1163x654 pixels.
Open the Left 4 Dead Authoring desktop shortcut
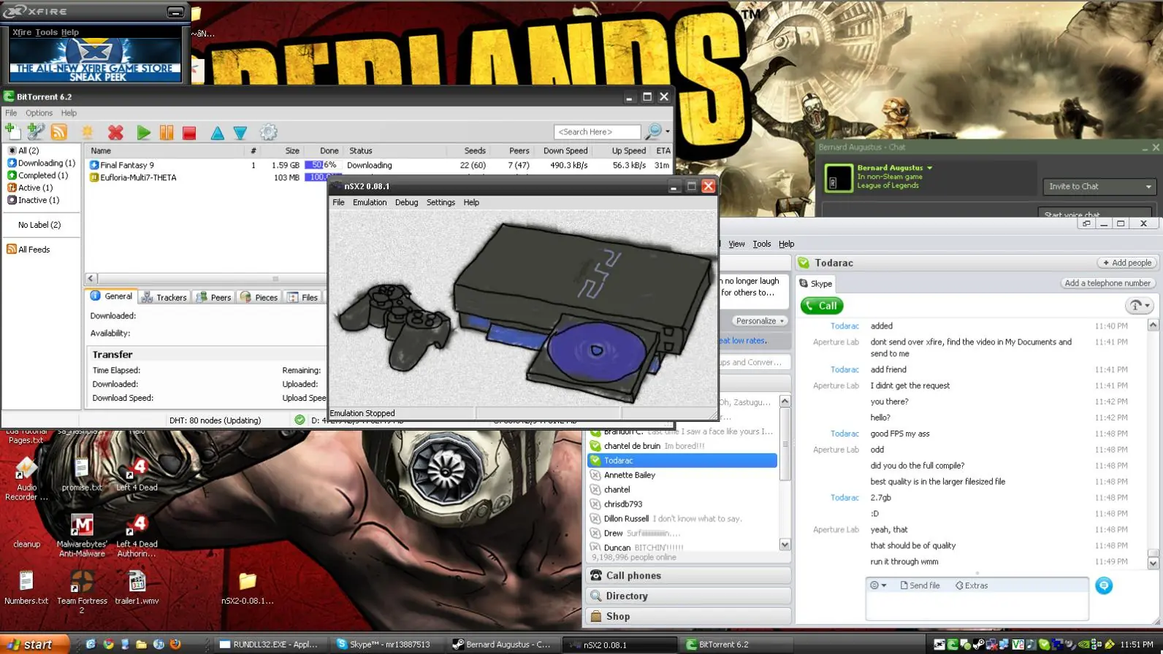(137, 536)
